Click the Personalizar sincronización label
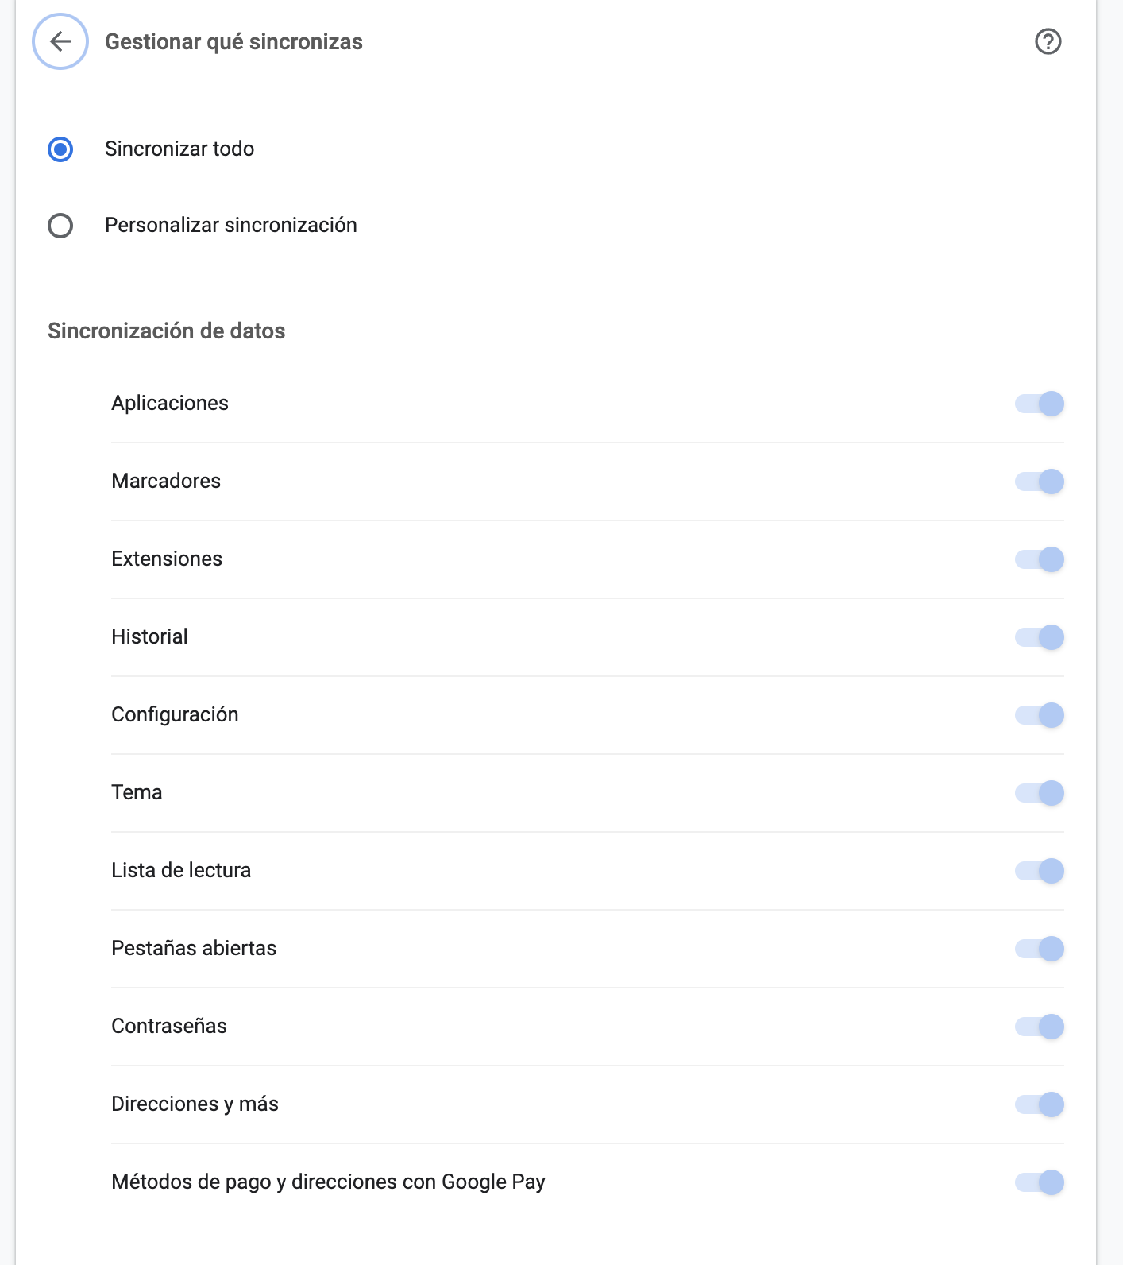The height and width of the screenshot is (1265, 1123). pos(231,225)
